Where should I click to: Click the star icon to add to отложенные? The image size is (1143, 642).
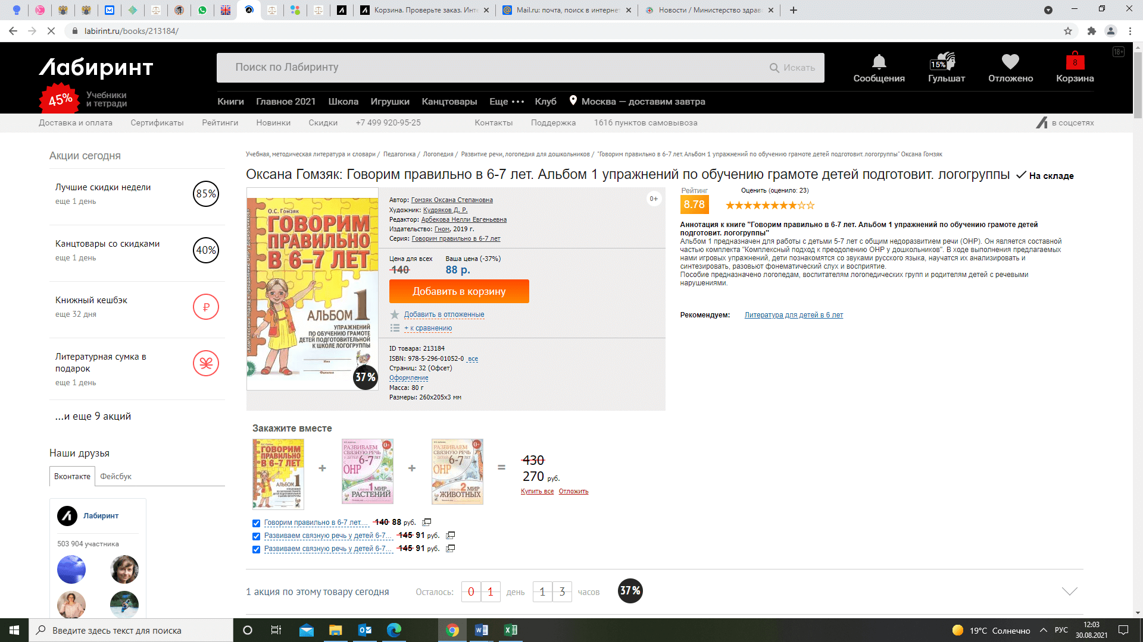(x=395, y=314)
